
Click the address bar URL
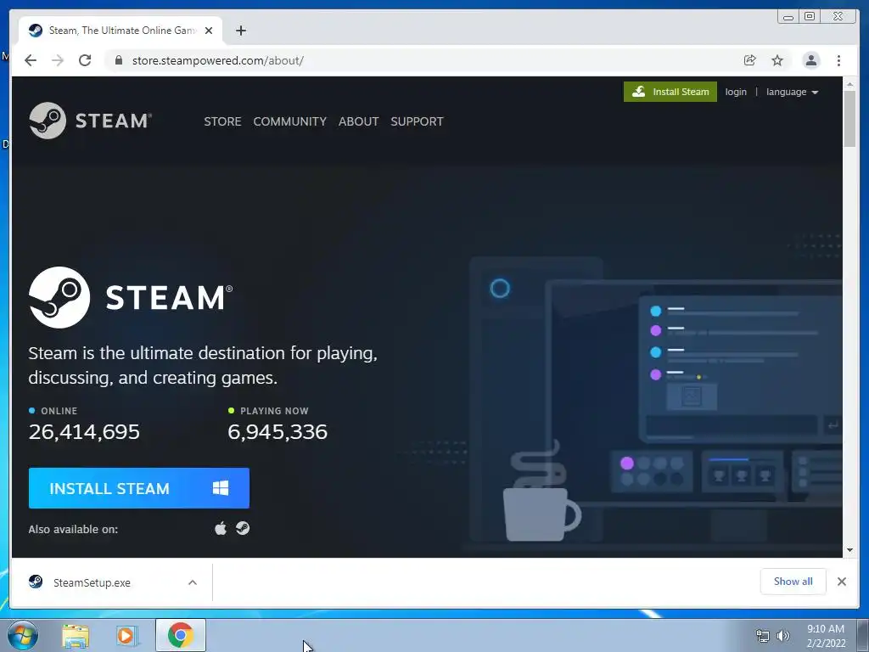tap(218, 60)
